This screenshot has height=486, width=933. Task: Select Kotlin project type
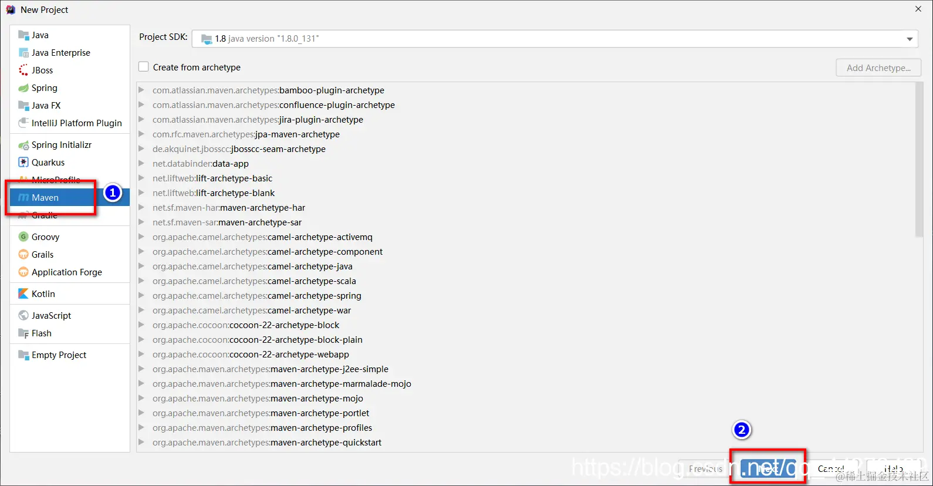click(x=70, y=294)
